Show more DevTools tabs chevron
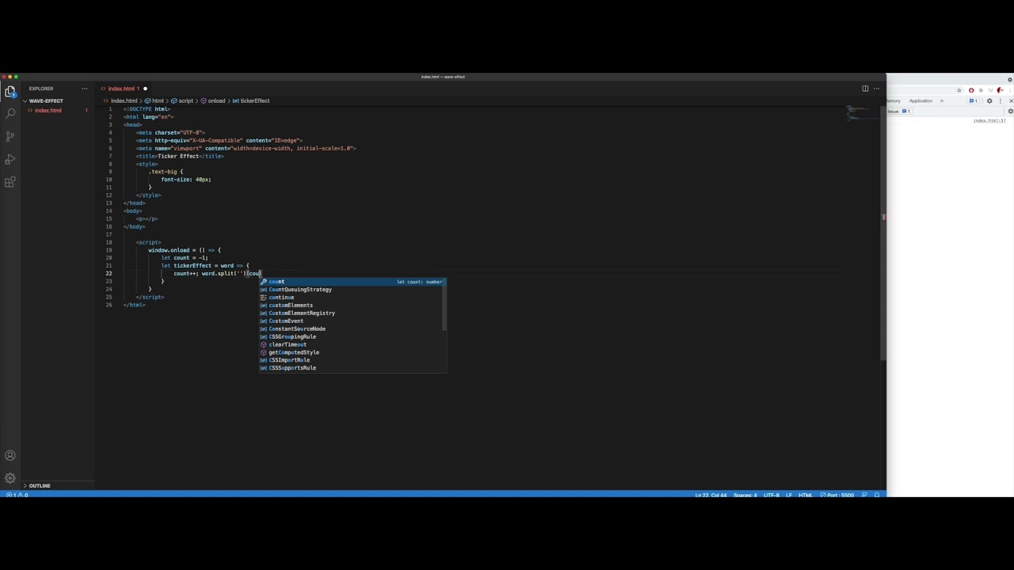1014x570 pixels. pyautogui.click(x=942, y=101)
